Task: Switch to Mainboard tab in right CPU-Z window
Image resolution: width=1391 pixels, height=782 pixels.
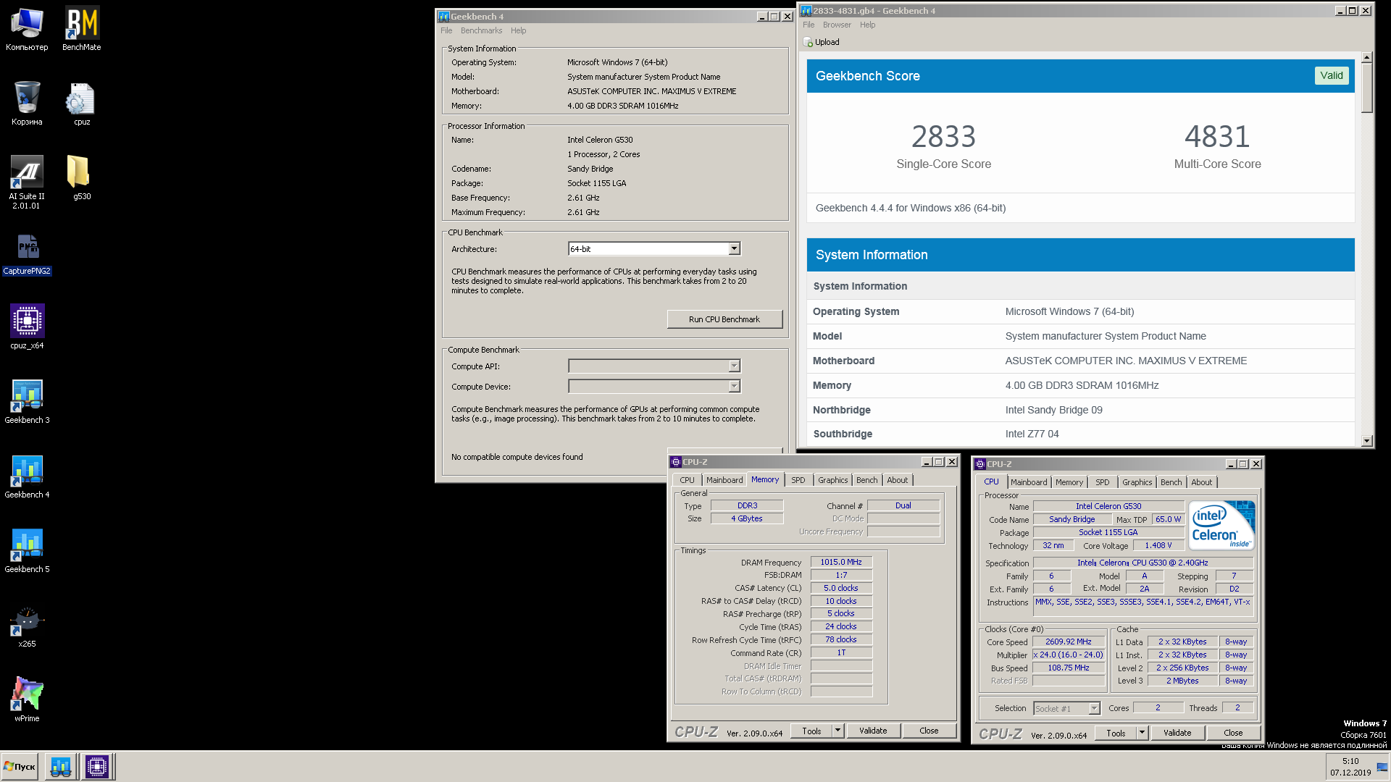Action: point(1029,482)
